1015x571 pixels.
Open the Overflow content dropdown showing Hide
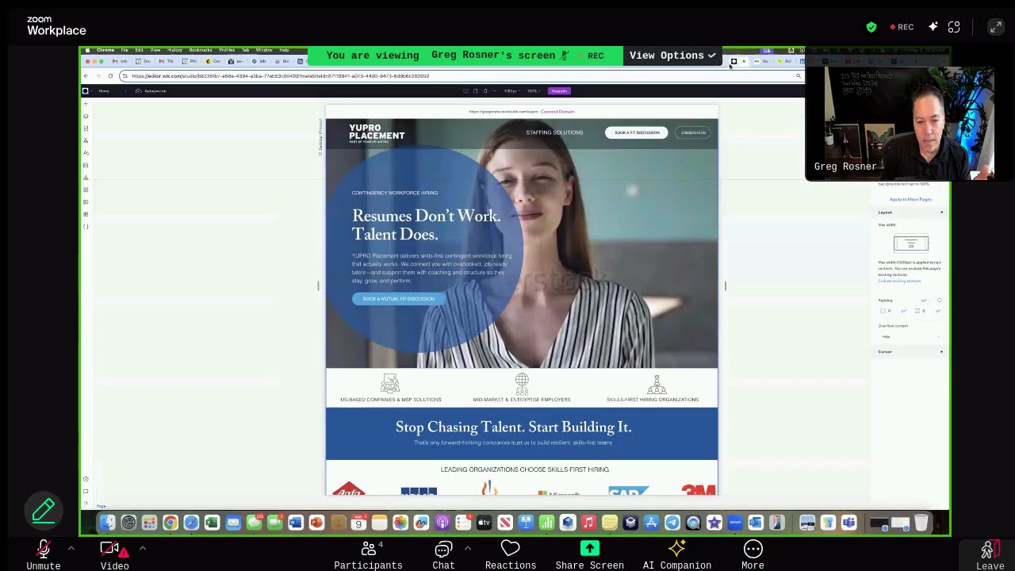910,337
